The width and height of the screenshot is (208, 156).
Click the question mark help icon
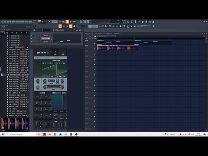point(139,22)
